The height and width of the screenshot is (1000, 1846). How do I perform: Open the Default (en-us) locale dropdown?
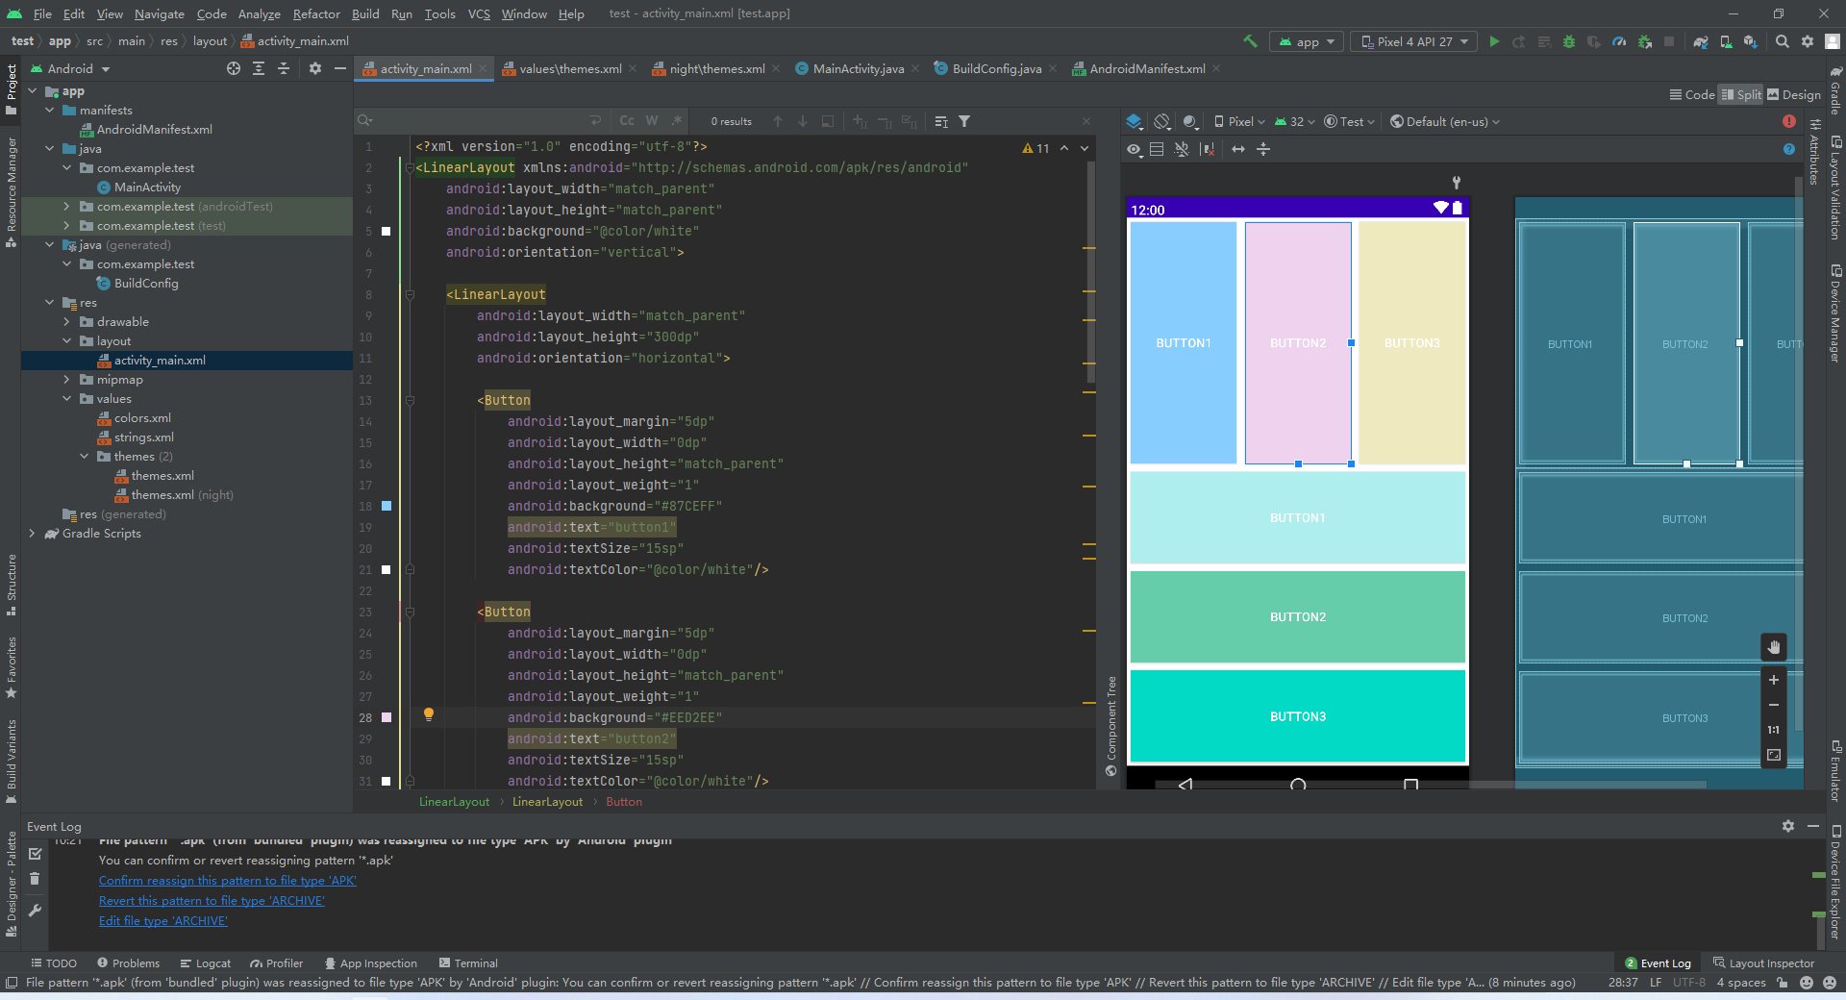pyautogui.click(x=1445, y=121)
